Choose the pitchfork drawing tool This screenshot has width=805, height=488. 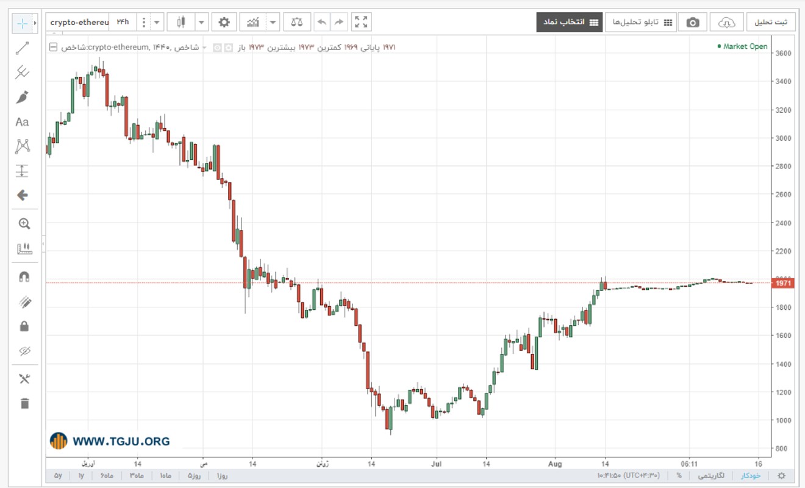point(22,73)
